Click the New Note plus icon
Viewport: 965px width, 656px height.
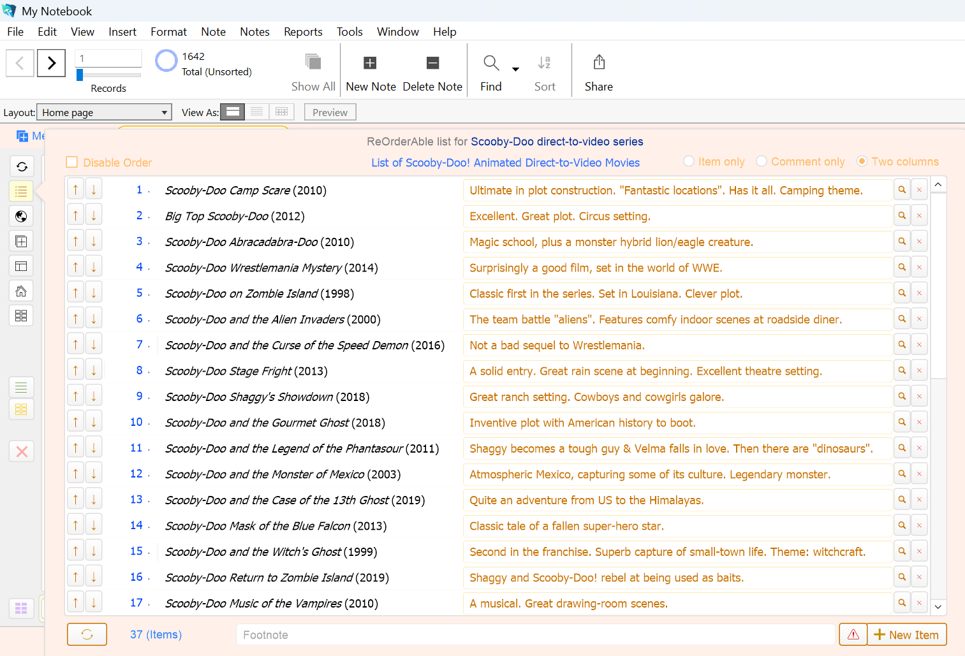[370, 63]
